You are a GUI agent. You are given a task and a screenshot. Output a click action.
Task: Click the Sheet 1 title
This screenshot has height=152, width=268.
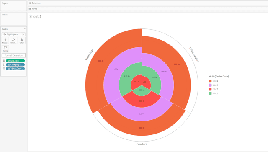pos(35,17)
